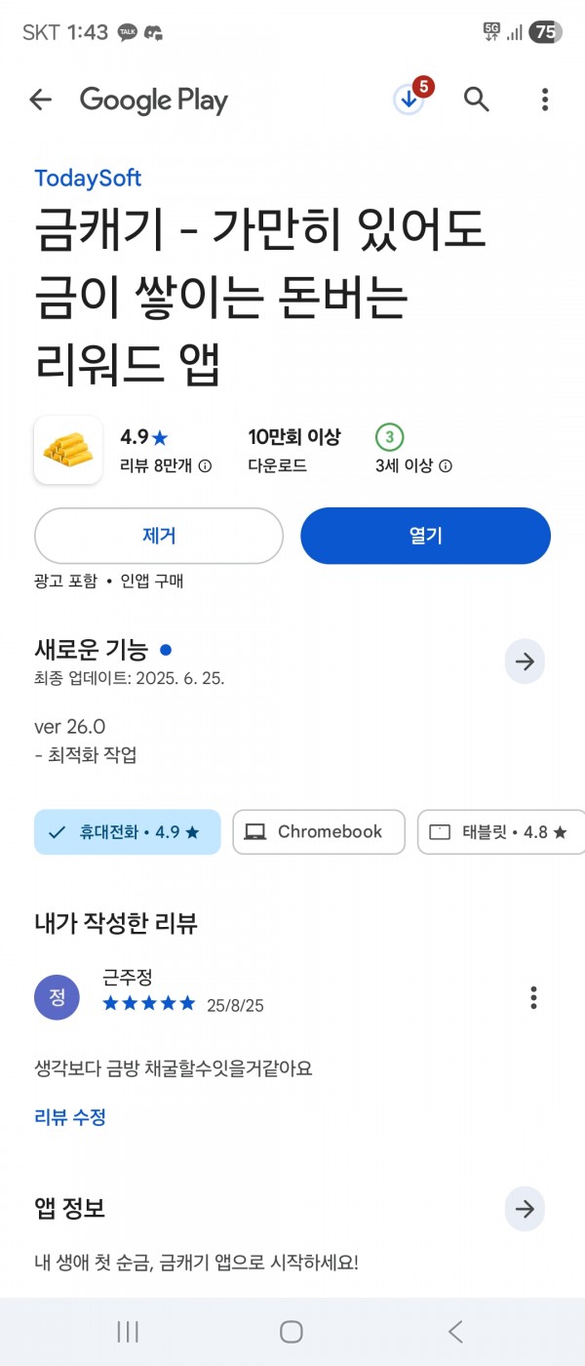
Task: Tap the 리뷰 수정 link
Action: pyautogui.click(x=70, y=1117)
